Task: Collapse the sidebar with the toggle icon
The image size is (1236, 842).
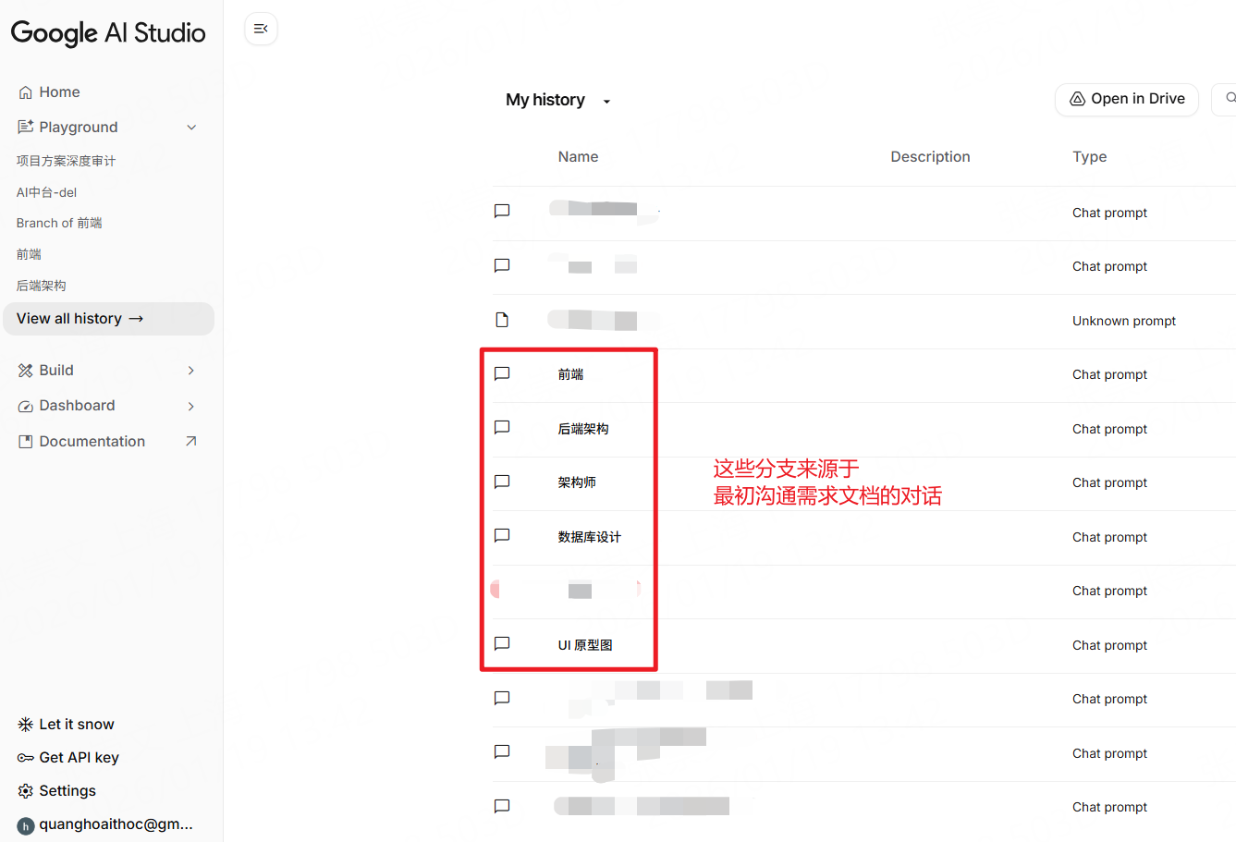Action: point(261,29)
